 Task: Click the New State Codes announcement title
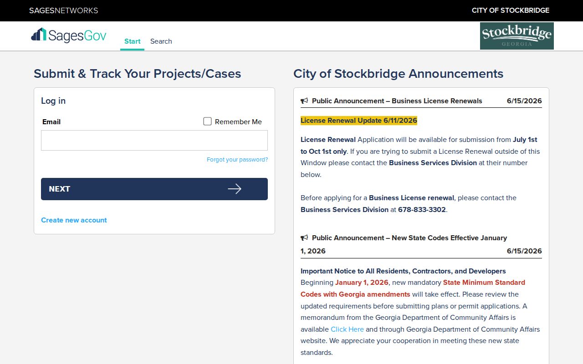404,244
